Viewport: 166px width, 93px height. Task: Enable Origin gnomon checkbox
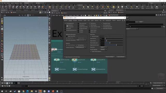click(x=65, y=25)
